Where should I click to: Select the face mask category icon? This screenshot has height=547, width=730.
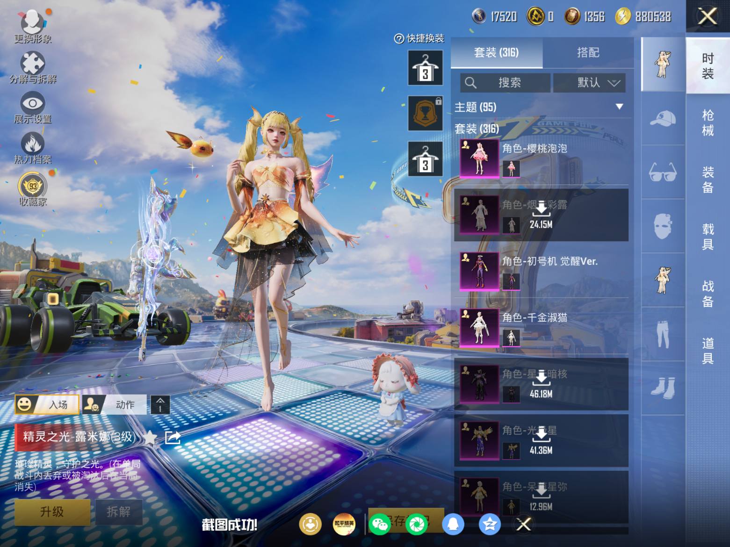pos(663,226)
